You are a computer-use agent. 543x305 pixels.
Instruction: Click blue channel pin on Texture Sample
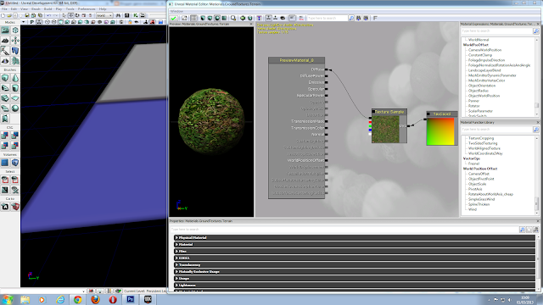[370, 130]
